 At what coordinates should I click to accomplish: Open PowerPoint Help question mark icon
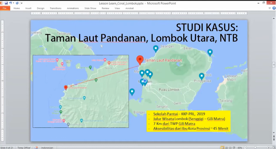[273, 8]
